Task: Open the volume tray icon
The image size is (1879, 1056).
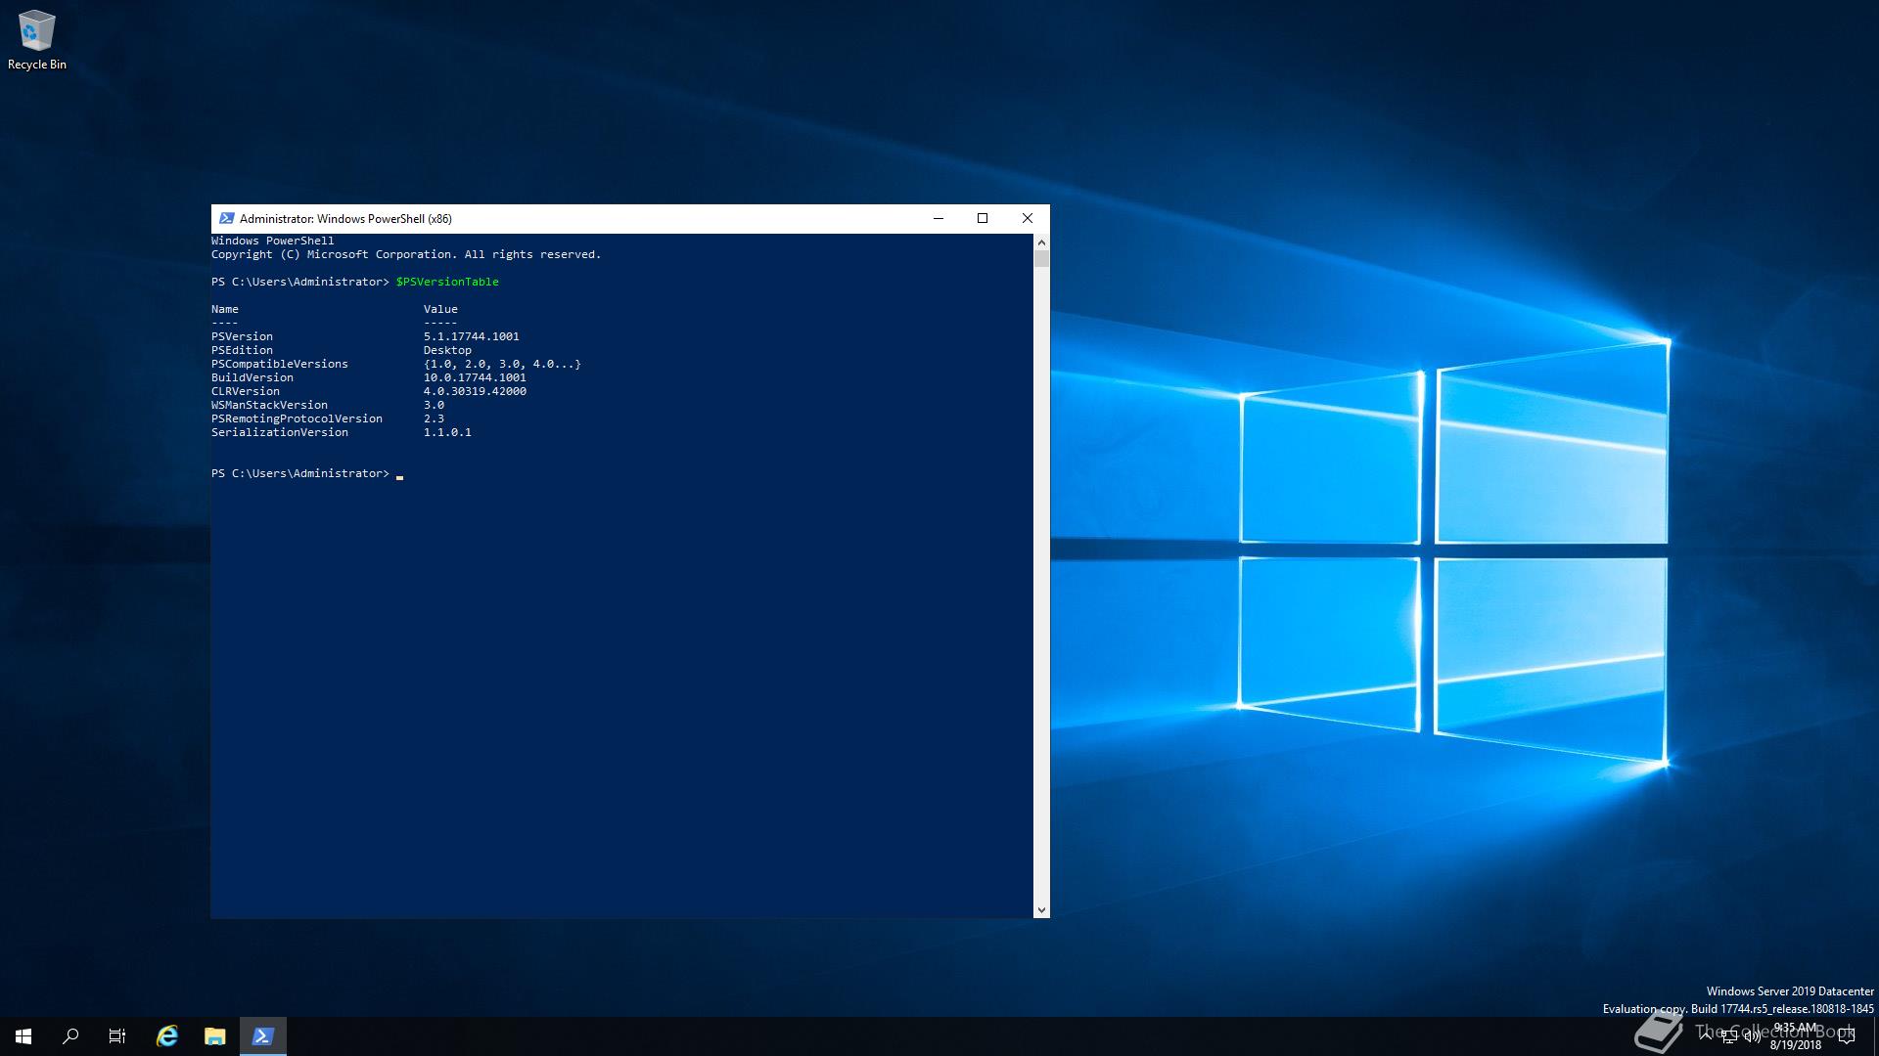Action: click(1753, 1036)
